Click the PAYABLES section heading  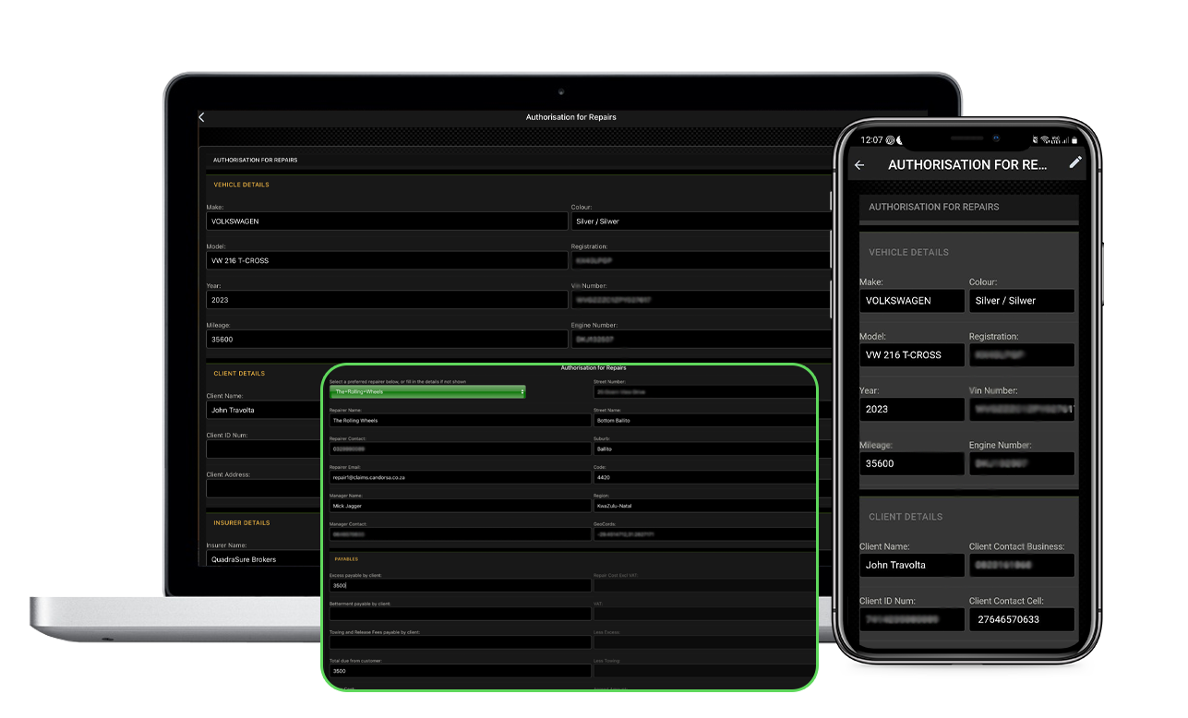[346, 558]
